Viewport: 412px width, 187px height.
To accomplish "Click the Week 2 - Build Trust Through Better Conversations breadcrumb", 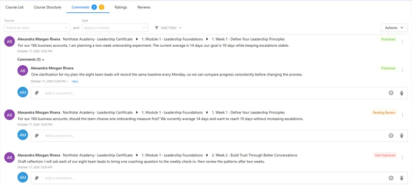I will pos(254,155).
